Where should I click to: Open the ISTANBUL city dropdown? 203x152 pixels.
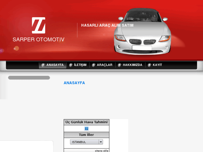87,142
